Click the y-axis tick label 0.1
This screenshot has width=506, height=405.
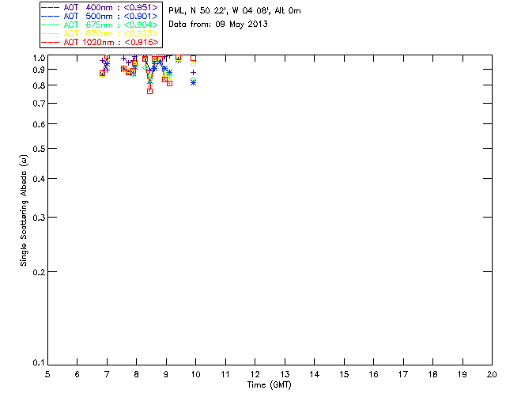[39, 363]
